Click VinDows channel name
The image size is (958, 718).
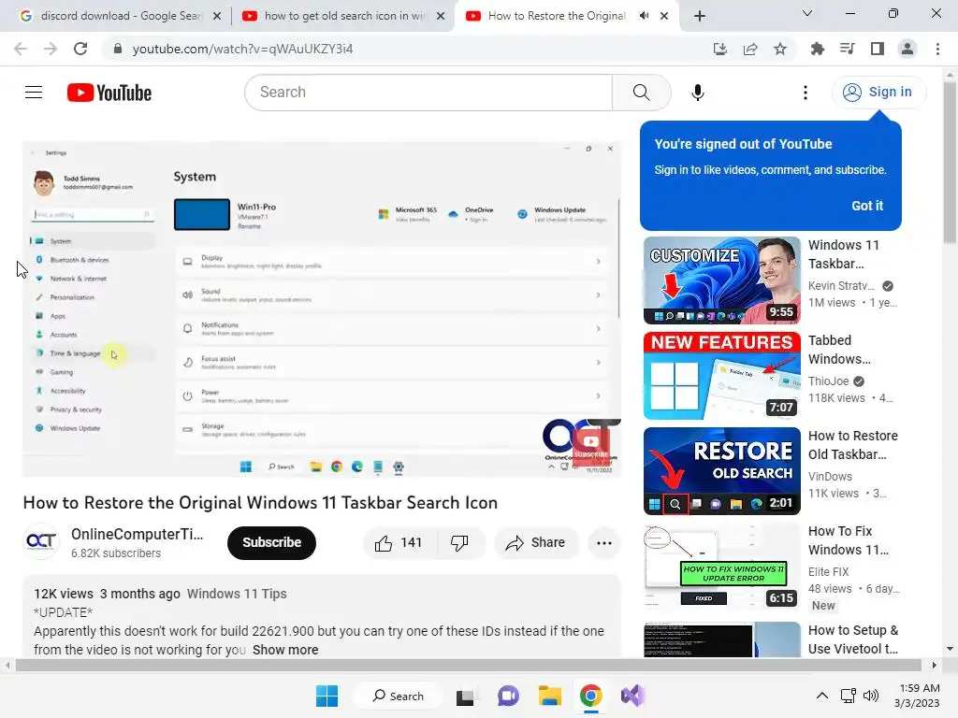click(x=830, y=476)
